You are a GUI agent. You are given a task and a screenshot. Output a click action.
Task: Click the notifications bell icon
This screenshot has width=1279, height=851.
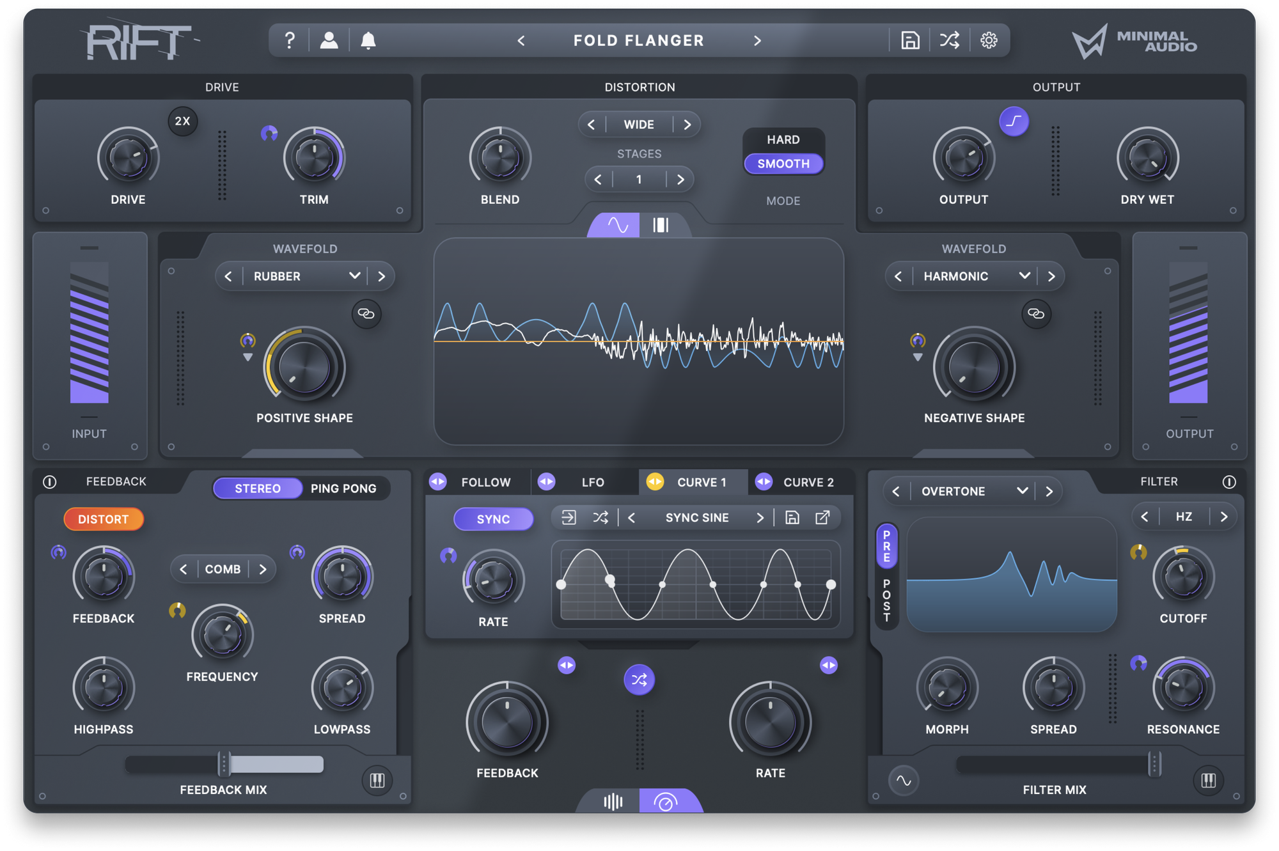point(368,40)
